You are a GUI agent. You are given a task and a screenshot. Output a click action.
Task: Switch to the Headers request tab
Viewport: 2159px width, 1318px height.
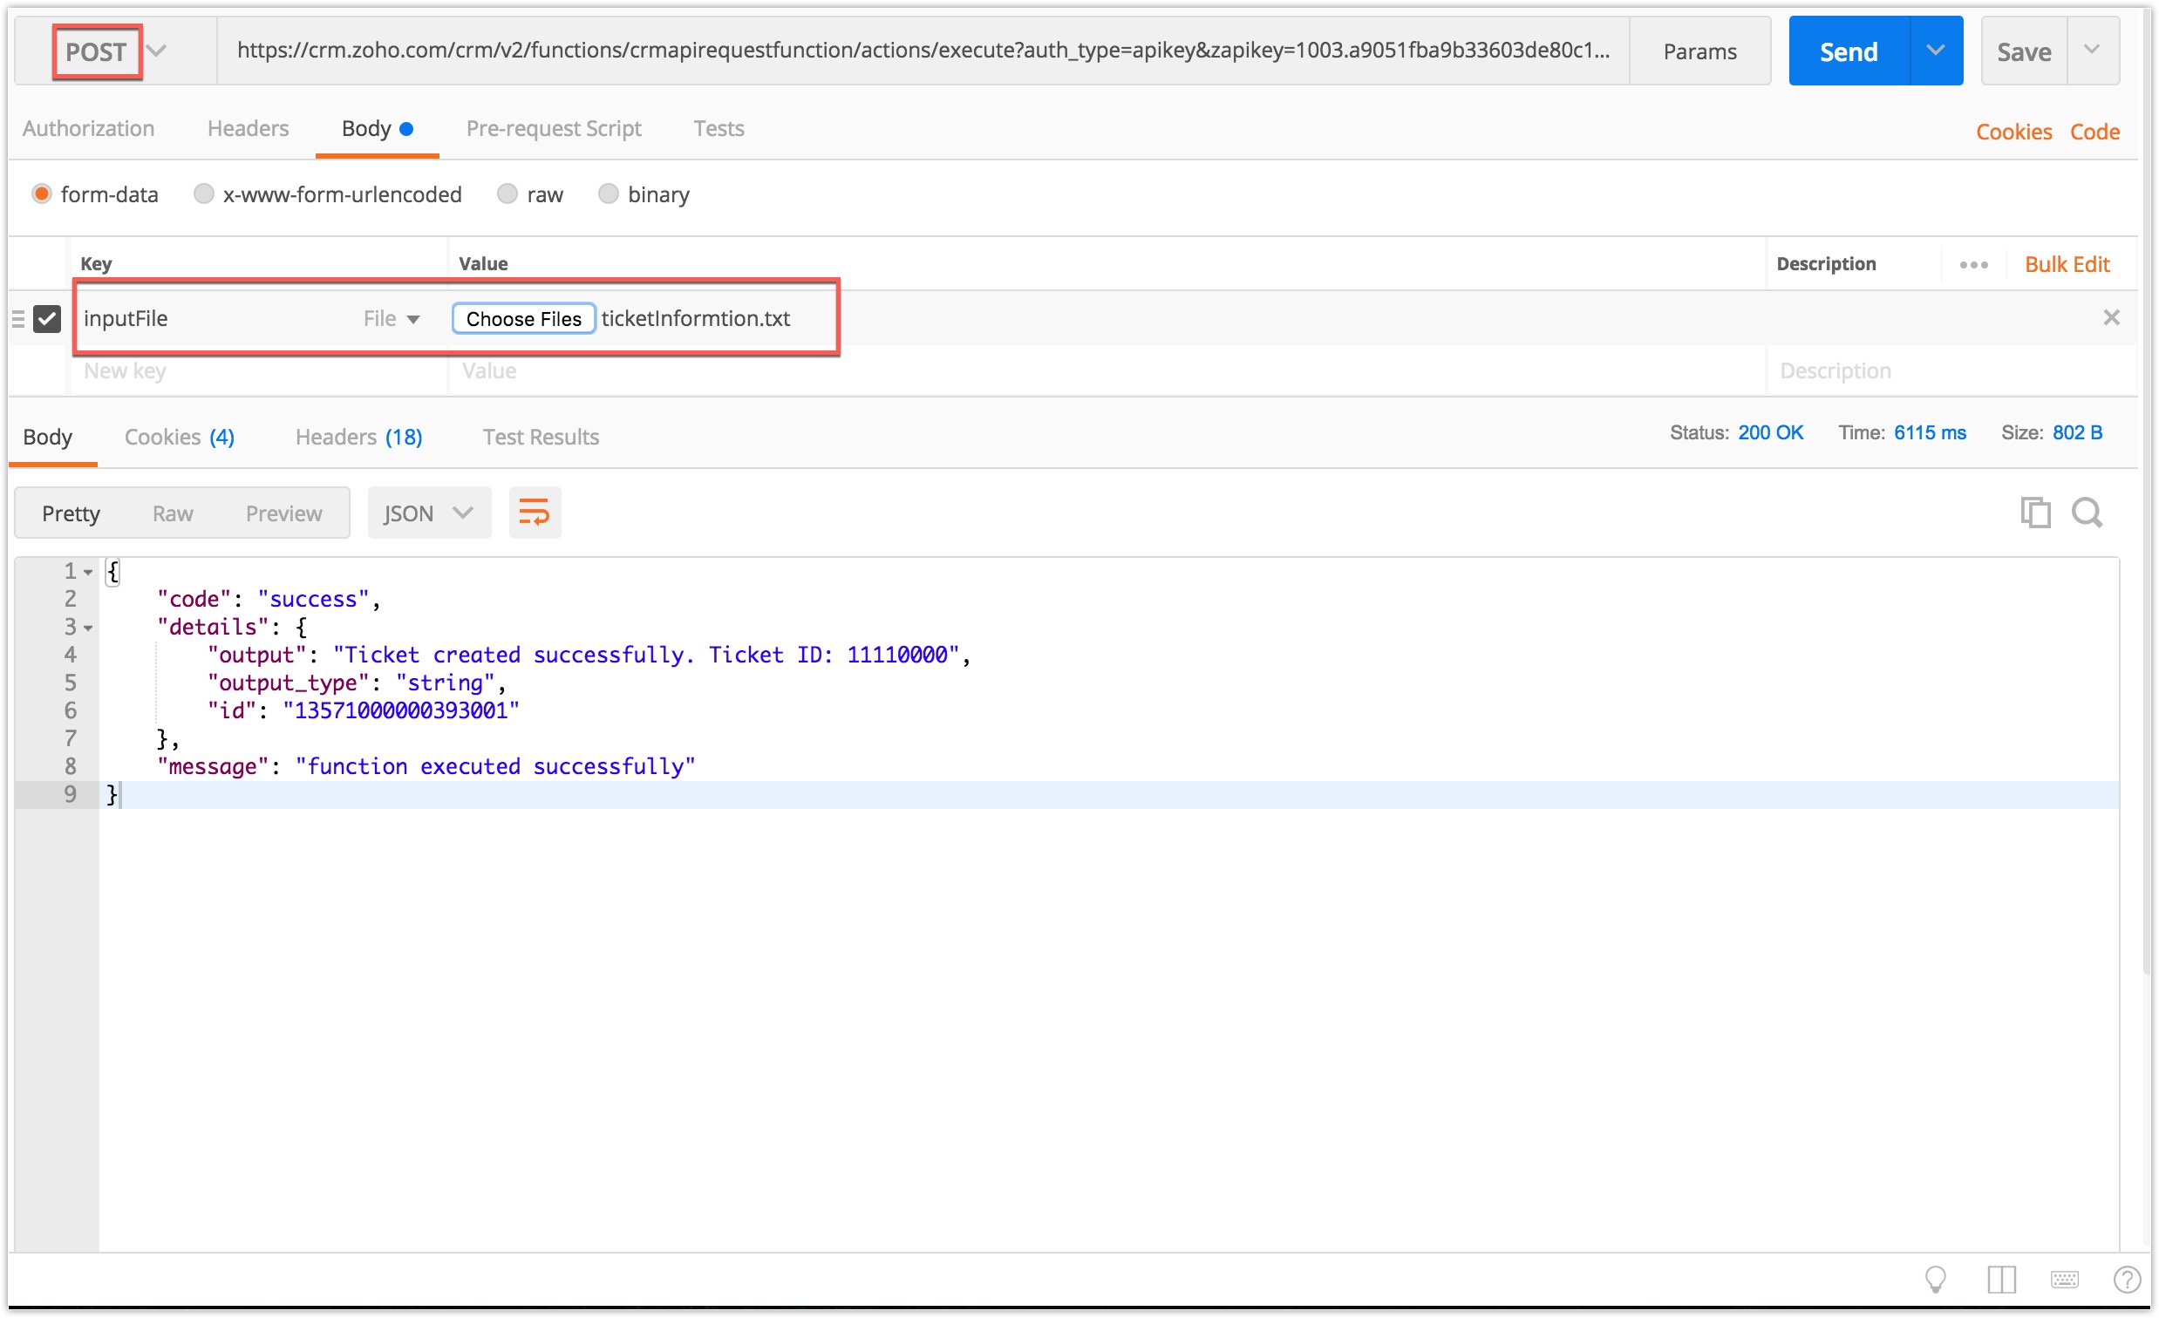(x=248, y=129)
